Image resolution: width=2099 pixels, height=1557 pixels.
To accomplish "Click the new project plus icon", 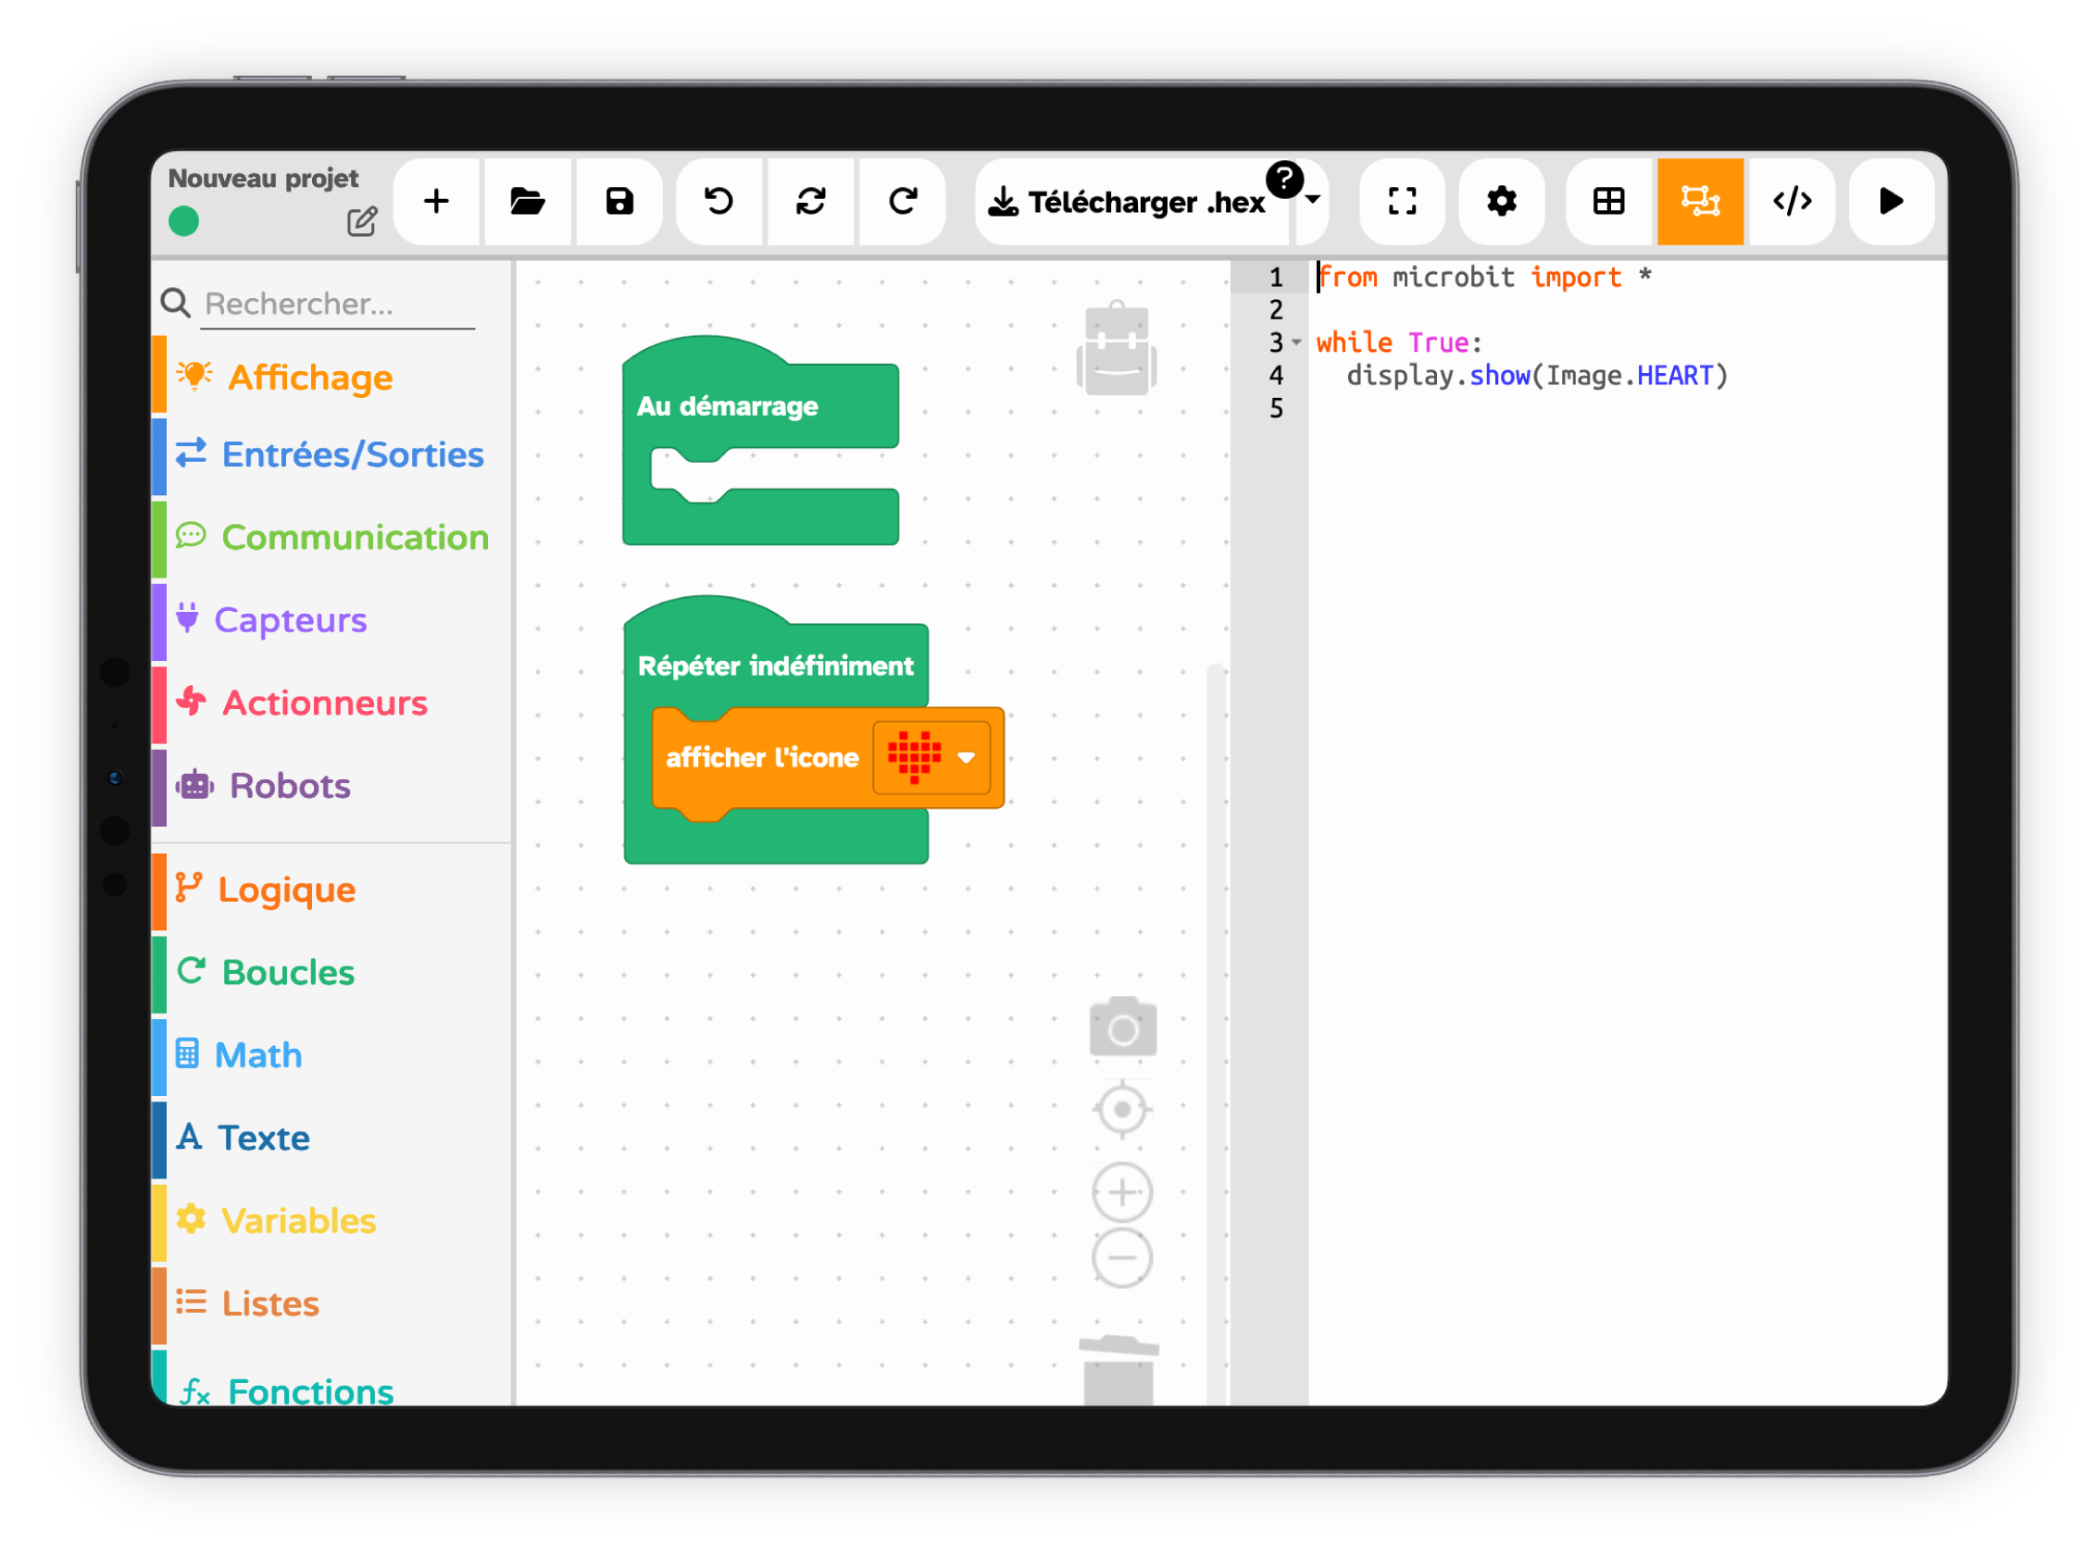I will pyautogui.click(x=435, y=201).
